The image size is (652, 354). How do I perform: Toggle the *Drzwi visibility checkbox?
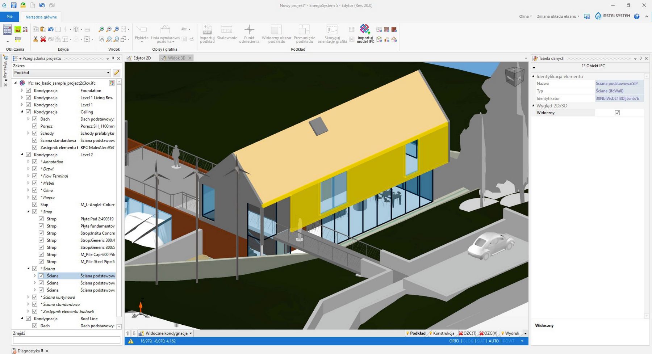(x=35, y=169)
